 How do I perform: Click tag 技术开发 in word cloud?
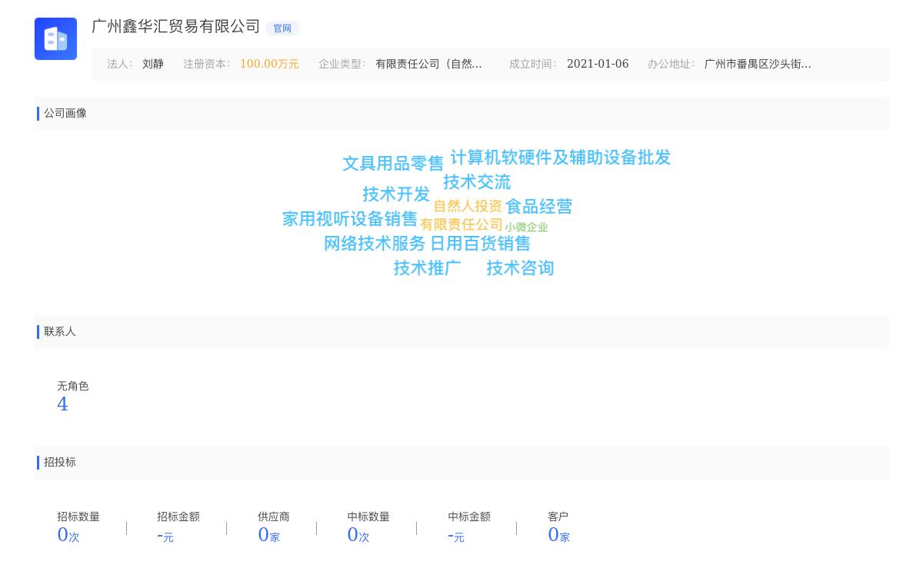click(396, 194)
